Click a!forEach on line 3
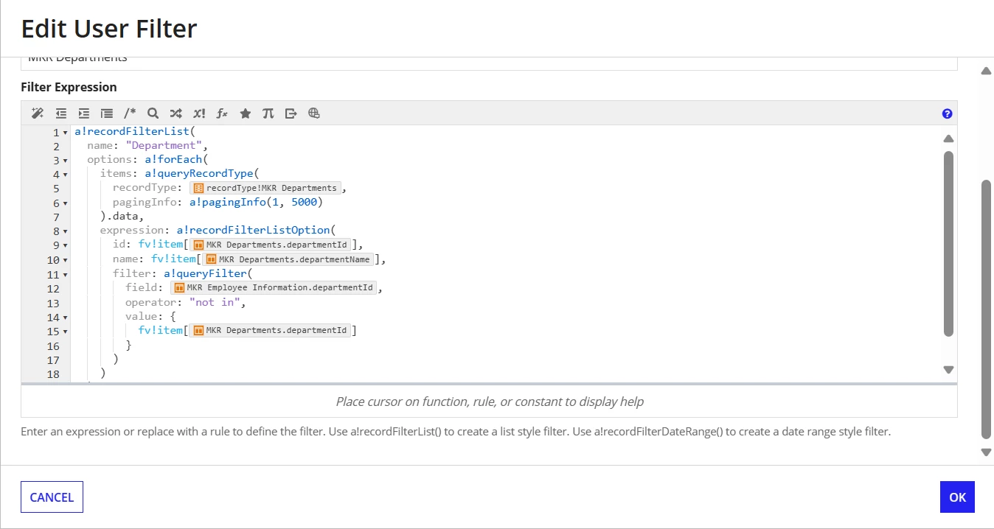994x529 pixels. 173,160
